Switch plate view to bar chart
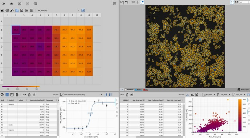This screenshot has width=250, height=138. click(22, 10)
